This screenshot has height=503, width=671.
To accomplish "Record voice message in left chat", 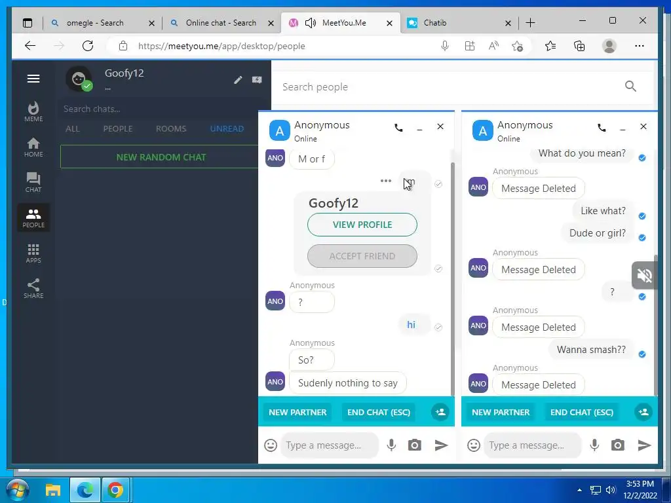I will (391, 445).
